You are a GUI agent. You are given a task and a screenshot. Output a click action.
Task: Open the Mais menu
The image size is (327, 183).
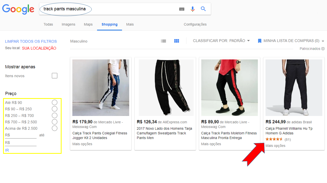130,24
